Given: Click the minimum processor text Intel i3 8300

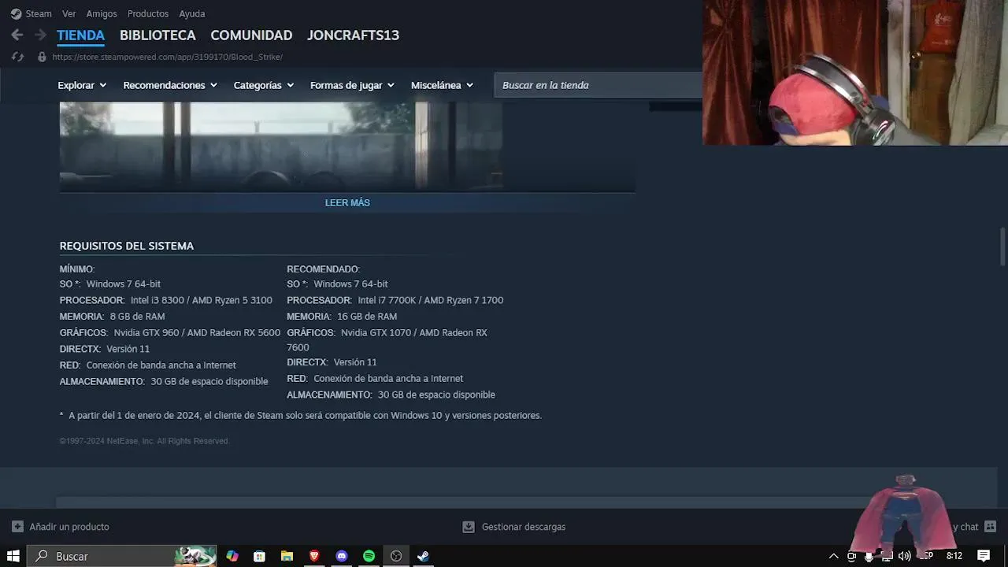Looking at the screenshot, I should [x=202, y=300].
